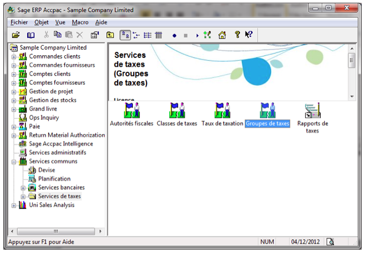
Task: Open Properties from the toolbar
Action: (95, 35)
